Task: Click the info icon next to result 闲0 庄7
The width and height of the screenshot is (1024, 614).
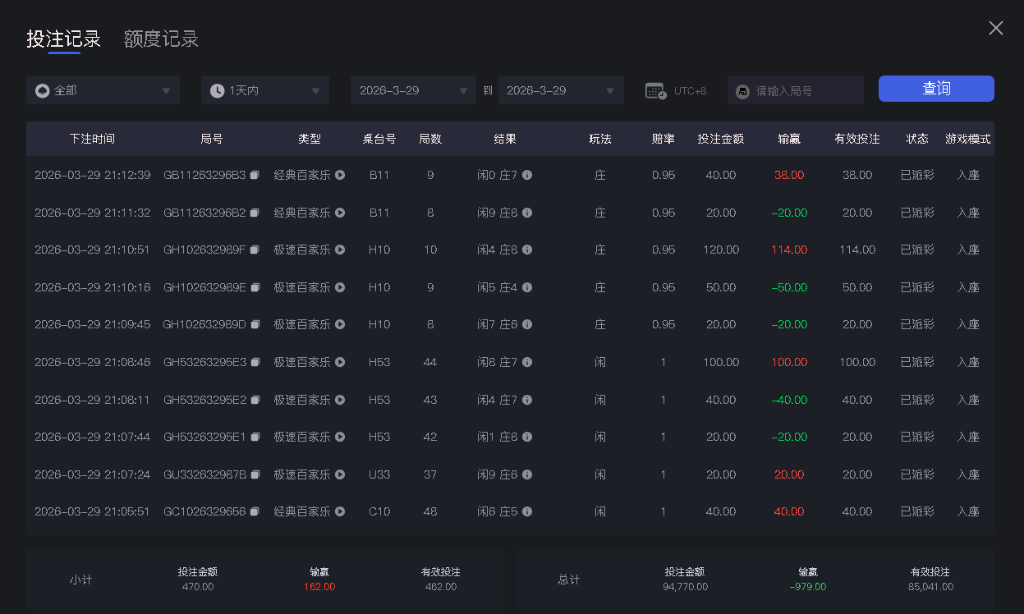Action: point(528,175)
